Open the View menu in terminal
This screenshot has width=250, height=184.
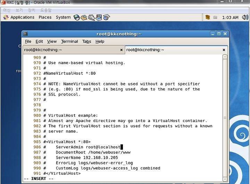(x=52, y=41)
